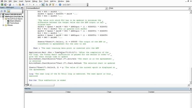Viewport: 192px width, 108px height.
Task: Select Microsoft Excel Objects folder
Action: (15, 19)
